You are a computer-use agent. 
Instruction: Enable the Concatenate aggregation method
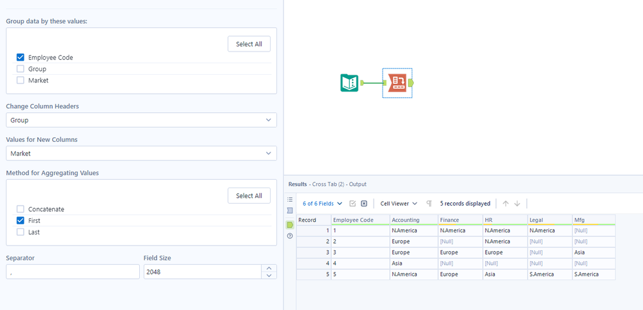click(21, 209)
